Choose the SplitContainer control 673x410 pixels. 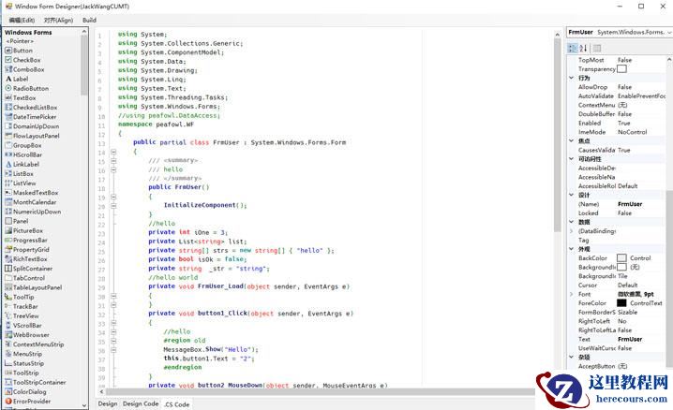[28, 269]
